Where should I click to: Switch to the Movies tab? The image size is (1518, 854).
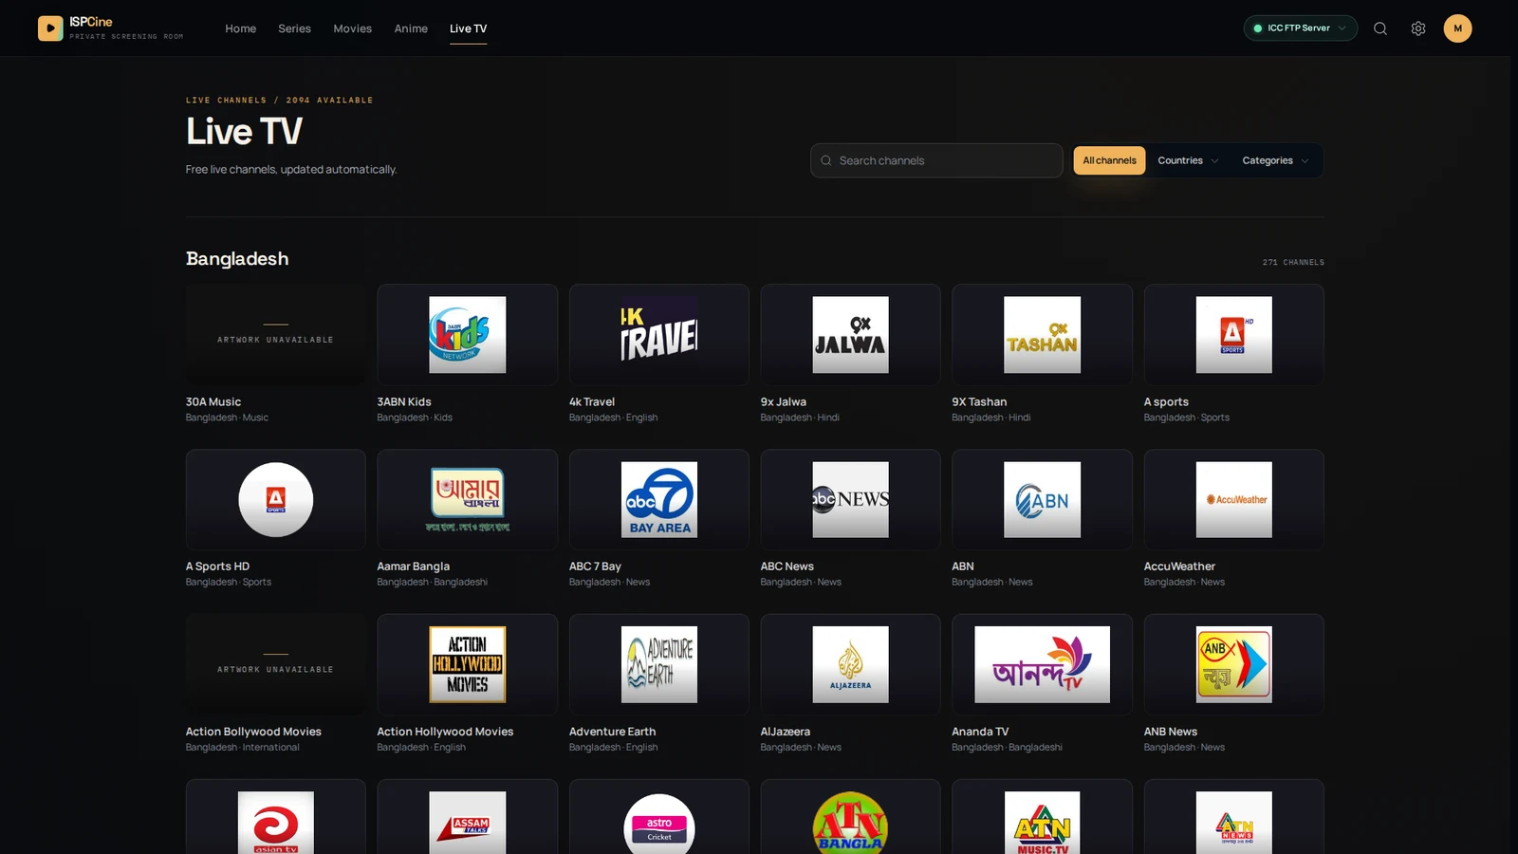(x=353, y=28)
